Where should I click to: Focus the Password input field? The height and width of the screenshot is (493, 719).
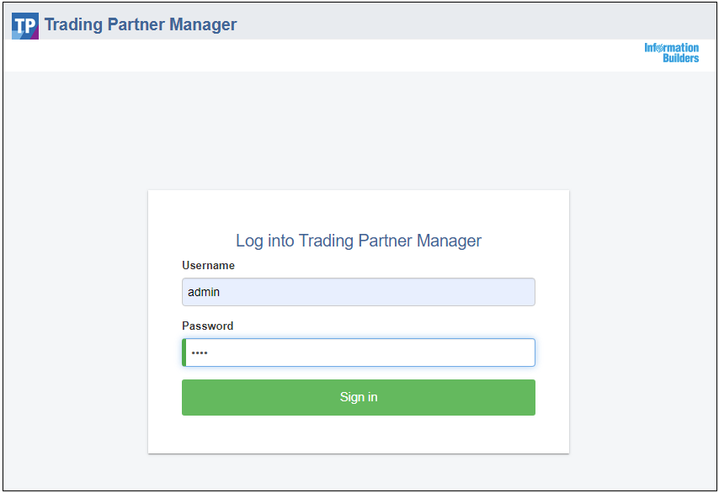tap(359, 353)
